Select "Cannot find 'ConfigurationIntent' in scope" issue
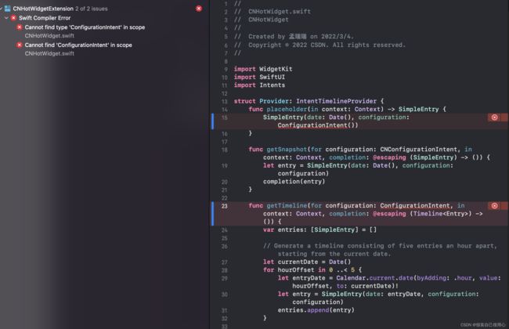The image size is (509, 329). click(x=78, y=45)
